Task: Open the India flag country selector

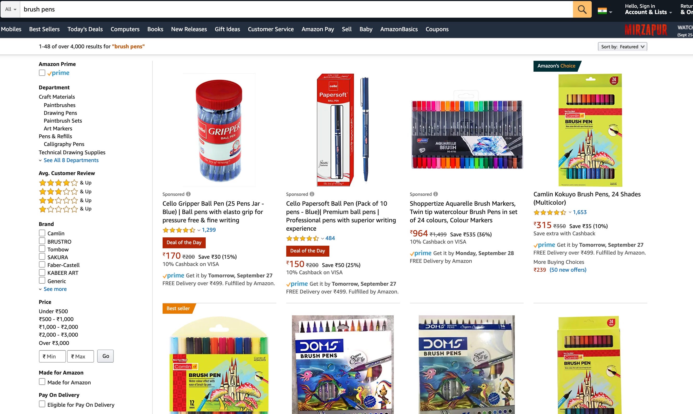Action: 605,11
